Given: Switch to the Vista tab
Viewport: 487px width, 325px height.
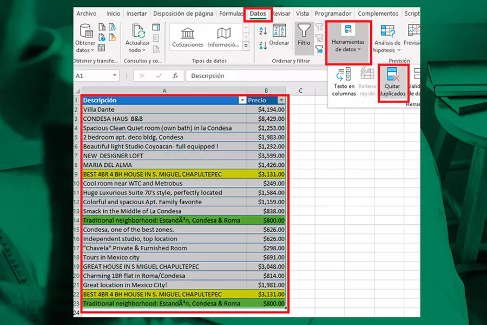Looking at the screenshot, I should tap(302, 14).
